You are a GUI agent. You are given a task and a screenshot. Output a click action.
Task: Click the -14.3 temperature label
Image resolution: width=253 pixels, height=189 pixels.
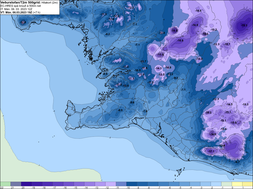[158, 68]
